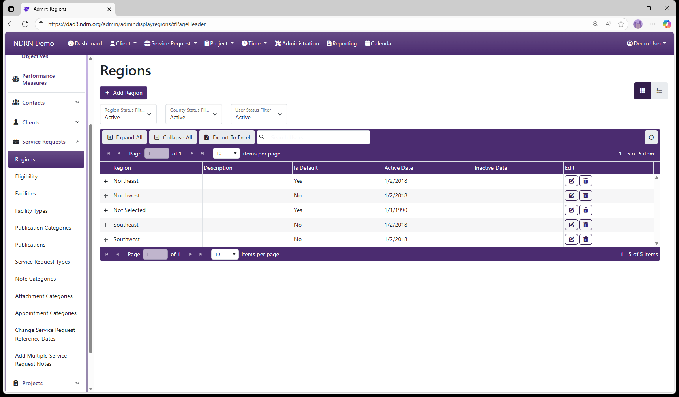Reload the browser page
The width and height of the screenshot is (679, 397).
(x=25, y=24)
